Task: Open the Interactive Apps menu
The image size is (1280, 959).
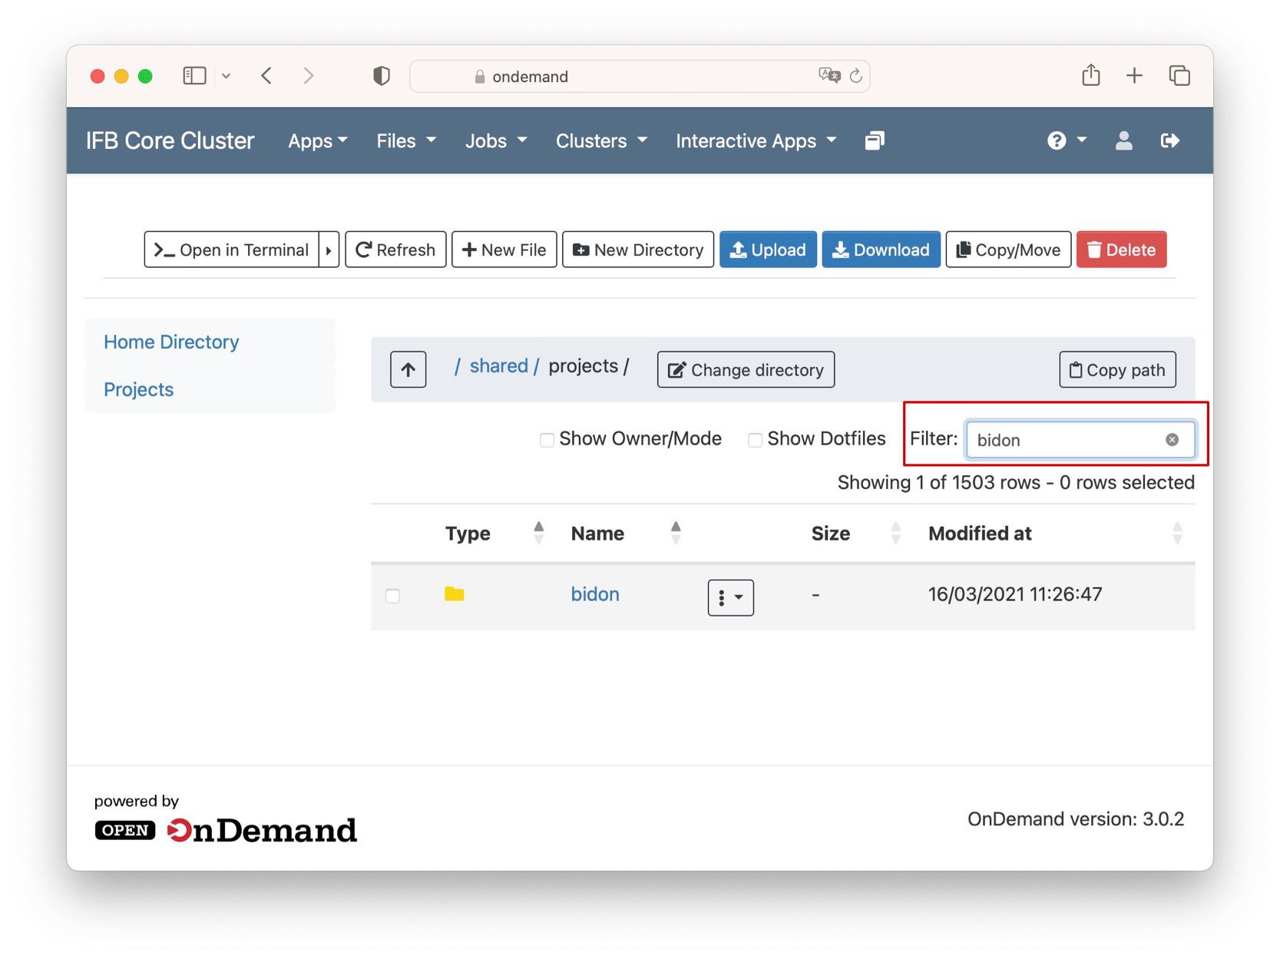Action: [756, 141]
